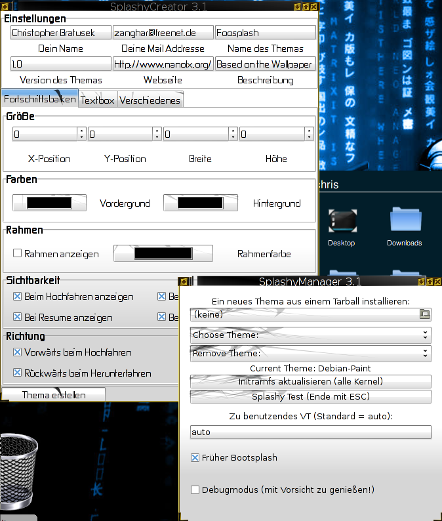Open SplashyCreator window menu icon
442x521 pixels.
(x=5, y=7)
